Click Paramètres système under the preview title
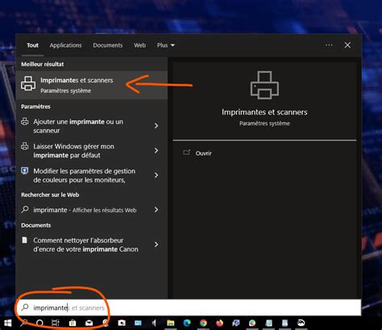Viewport: 382px width, 330px height. 264,123
